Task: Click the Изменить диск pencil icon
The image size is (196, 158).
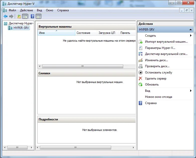Action: tap(141, 60)
